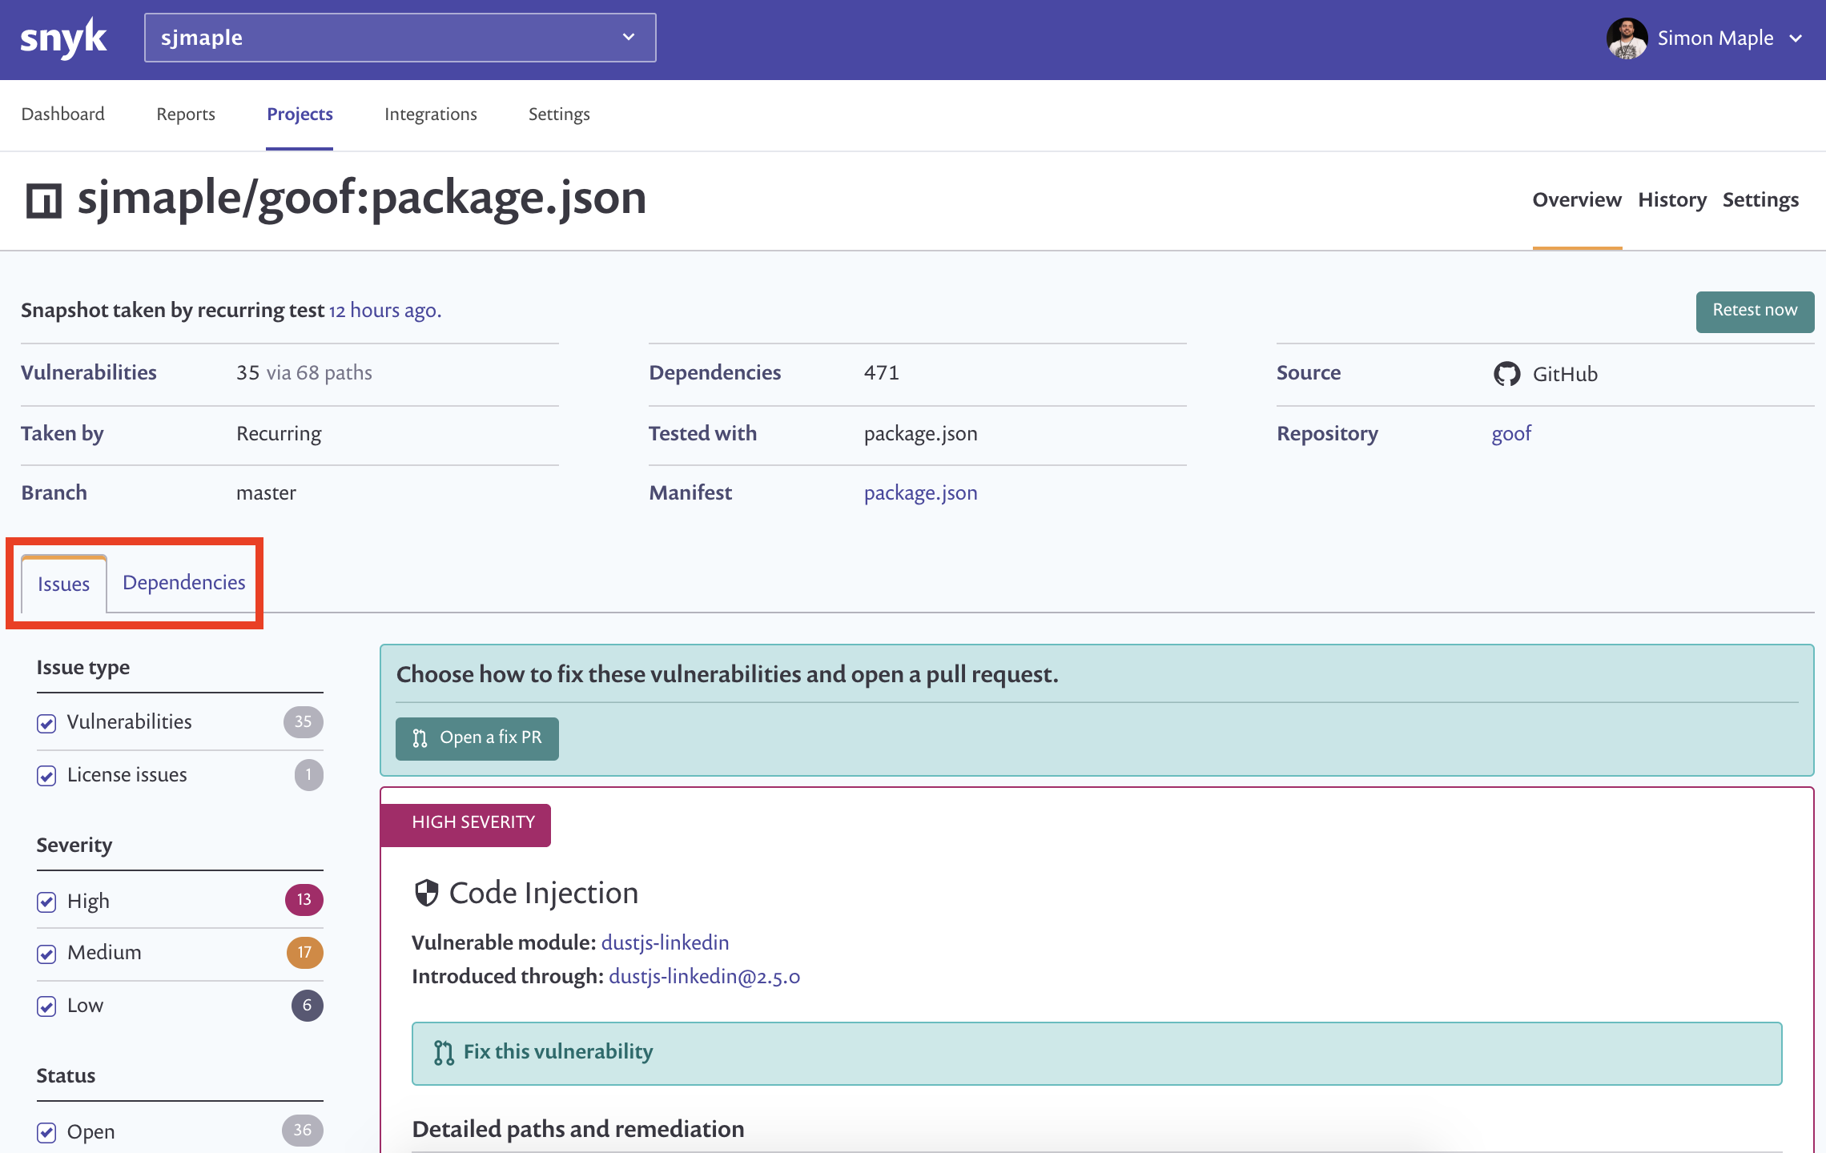Click the Retest now button
The image size is (1826, 1153).
[1755, 311]
